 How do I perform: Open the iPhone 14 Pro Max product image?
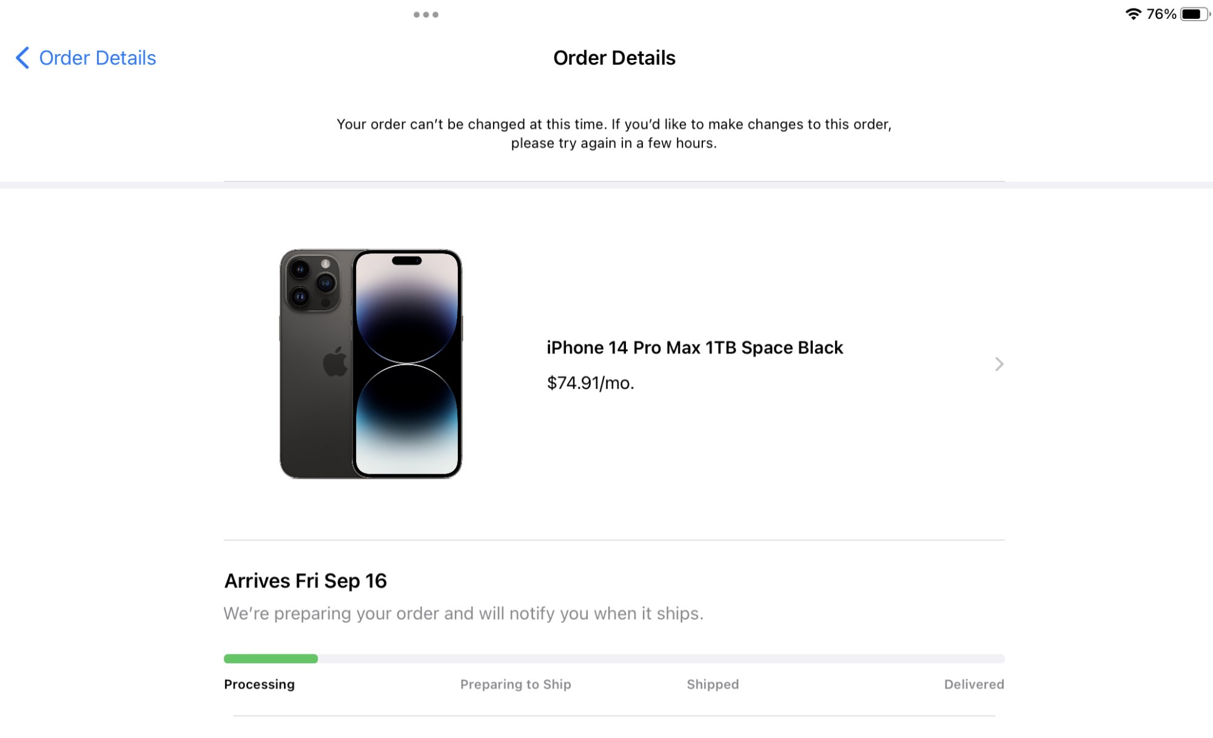[x=371, y=364]
